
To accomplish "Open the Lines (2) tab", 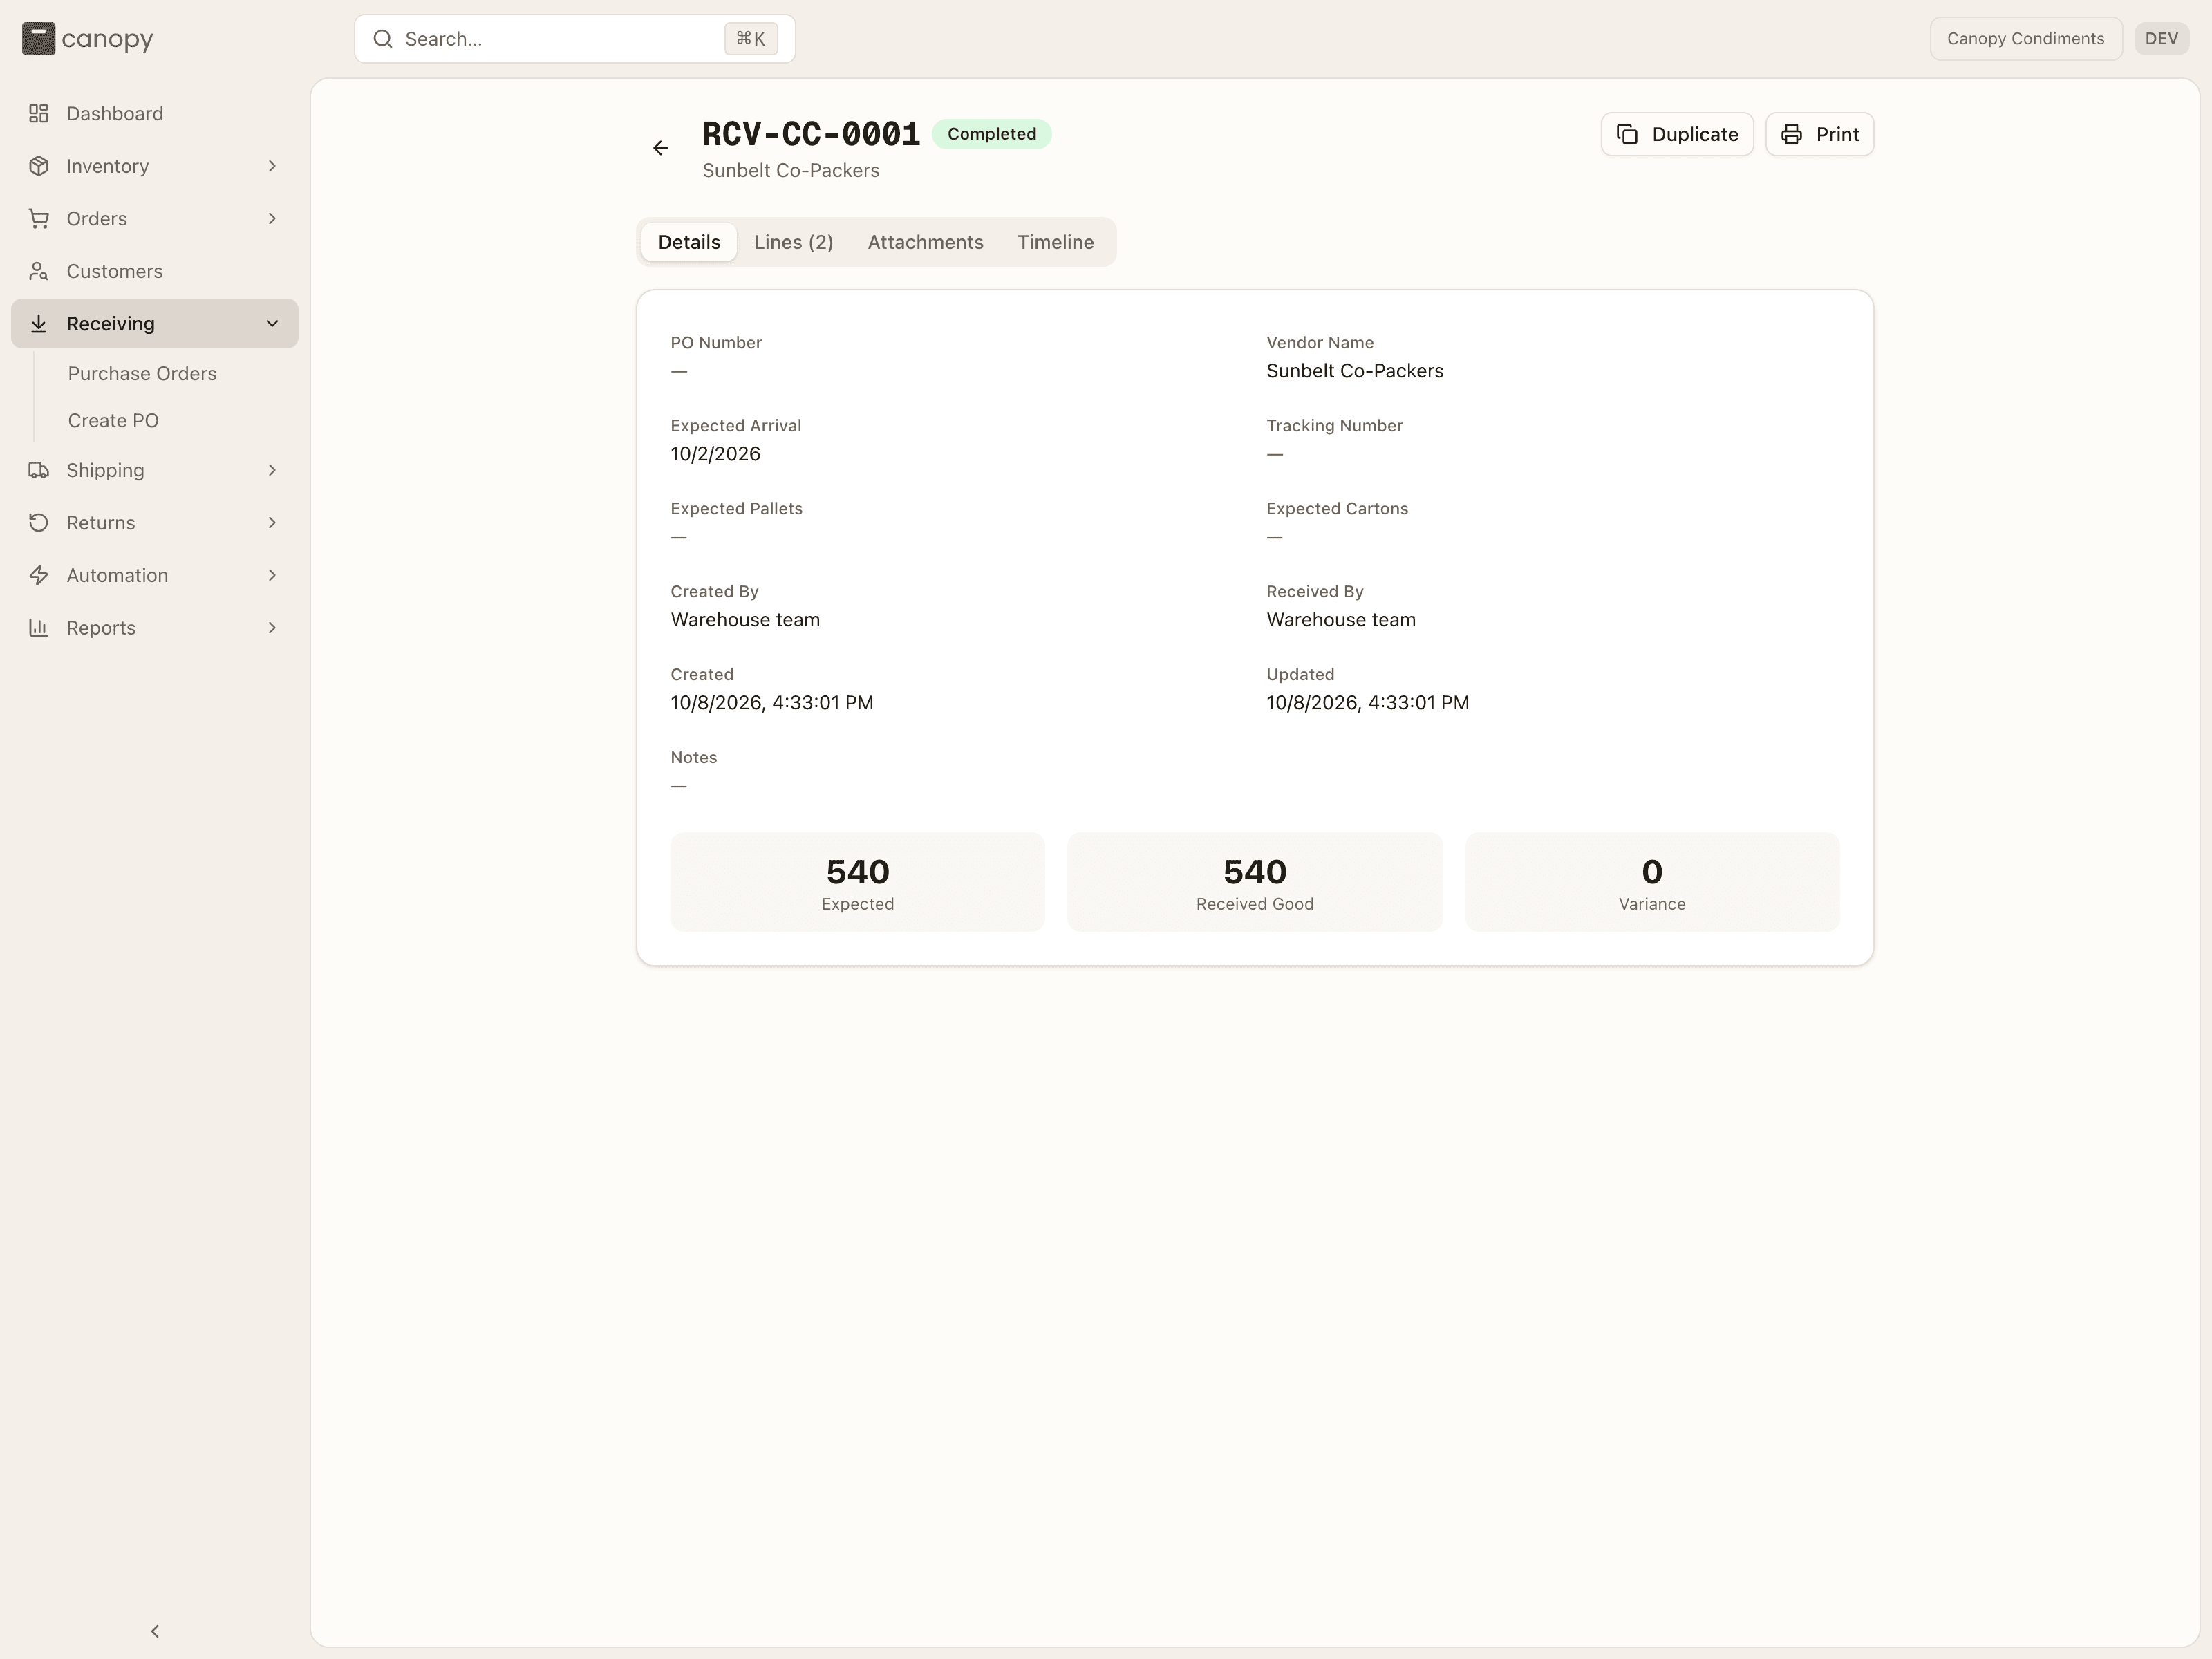I will point(794,242).
